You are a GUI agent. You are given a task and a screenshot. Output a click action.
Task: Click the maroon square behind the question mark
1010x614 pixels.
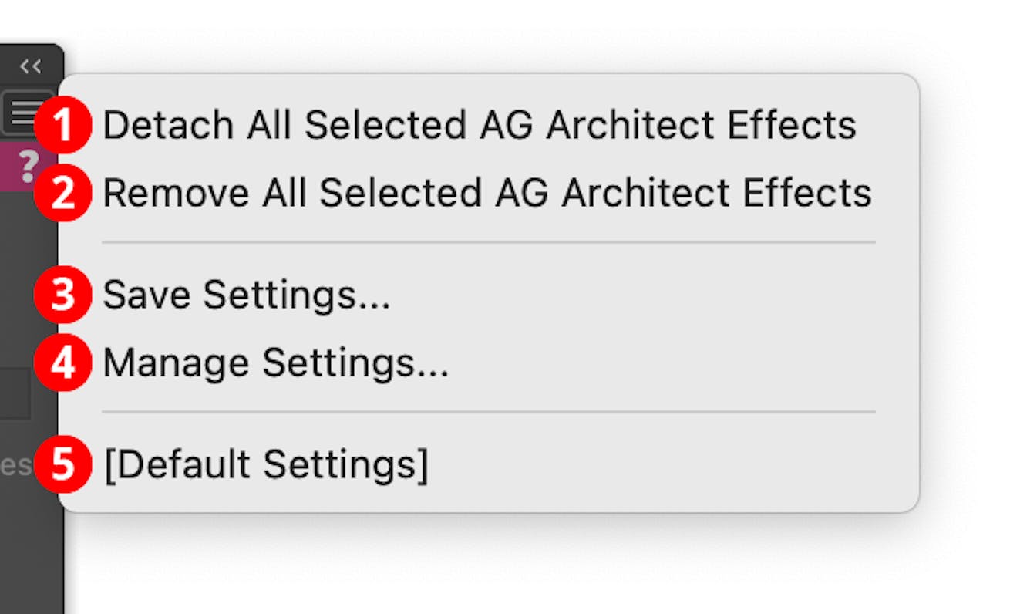tap(22, 164)
